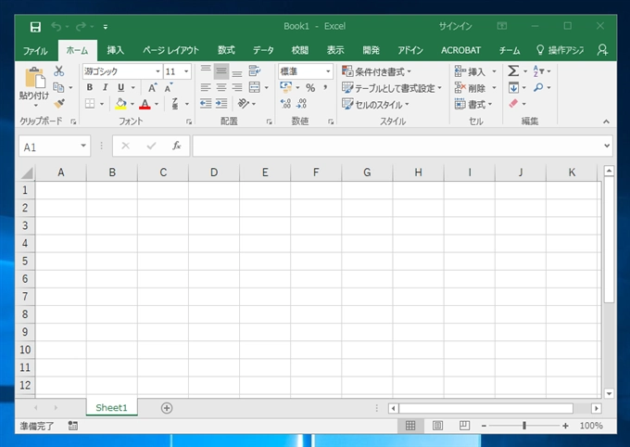The width and height of the screenshot is (630, 447).
Task: Expand the formula bar chevron
Action: pos(607,146)
